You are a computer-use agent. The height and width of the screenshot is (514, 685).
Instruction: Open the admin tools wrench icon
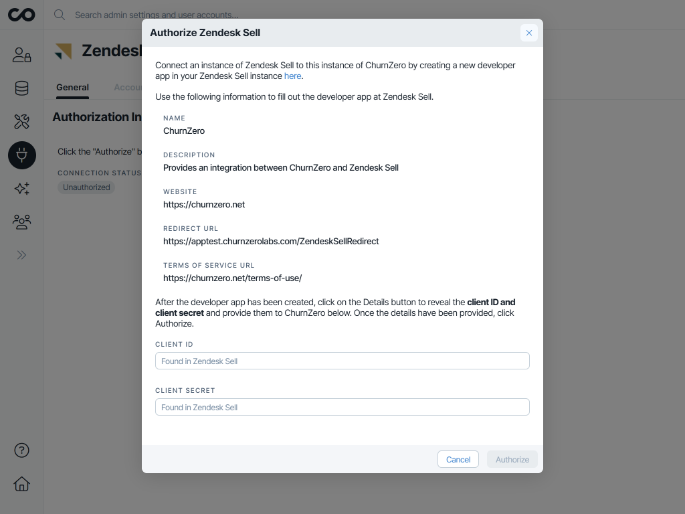pyautogui.click(x=21, y=121)
